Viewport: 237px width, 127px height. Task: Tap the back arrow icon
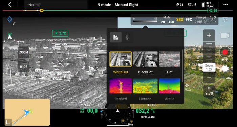coord(10,5)
